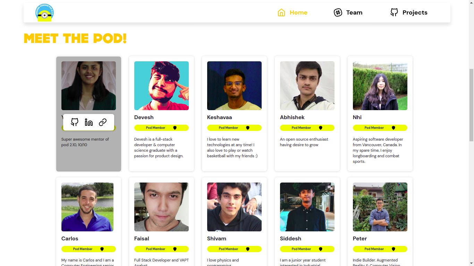Click Keshavaa's Pod Member badge

[x=234, y=128]
